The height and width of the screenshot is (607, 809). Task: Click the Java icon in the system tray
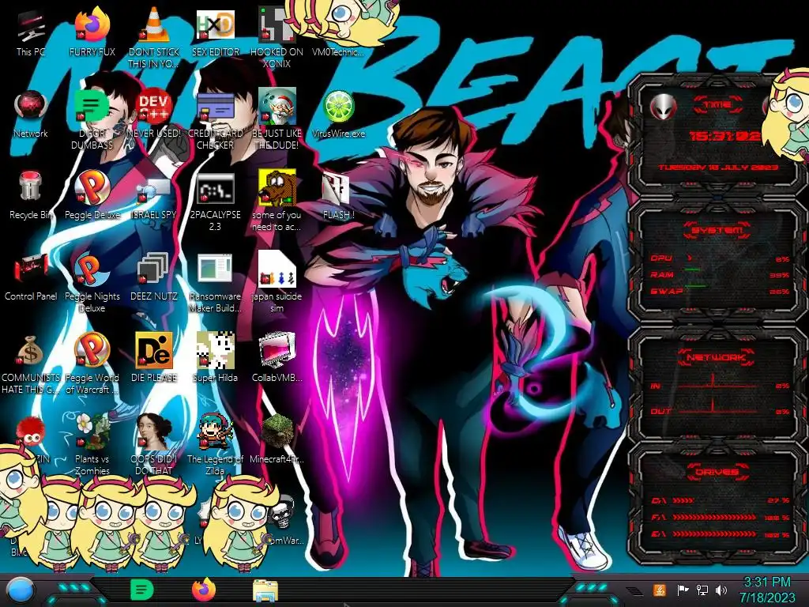point(659,590)
